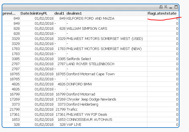Viewport: 189px width, 132px height.
Task: Maximize the table box object
Action: click(x=176, y=7)
